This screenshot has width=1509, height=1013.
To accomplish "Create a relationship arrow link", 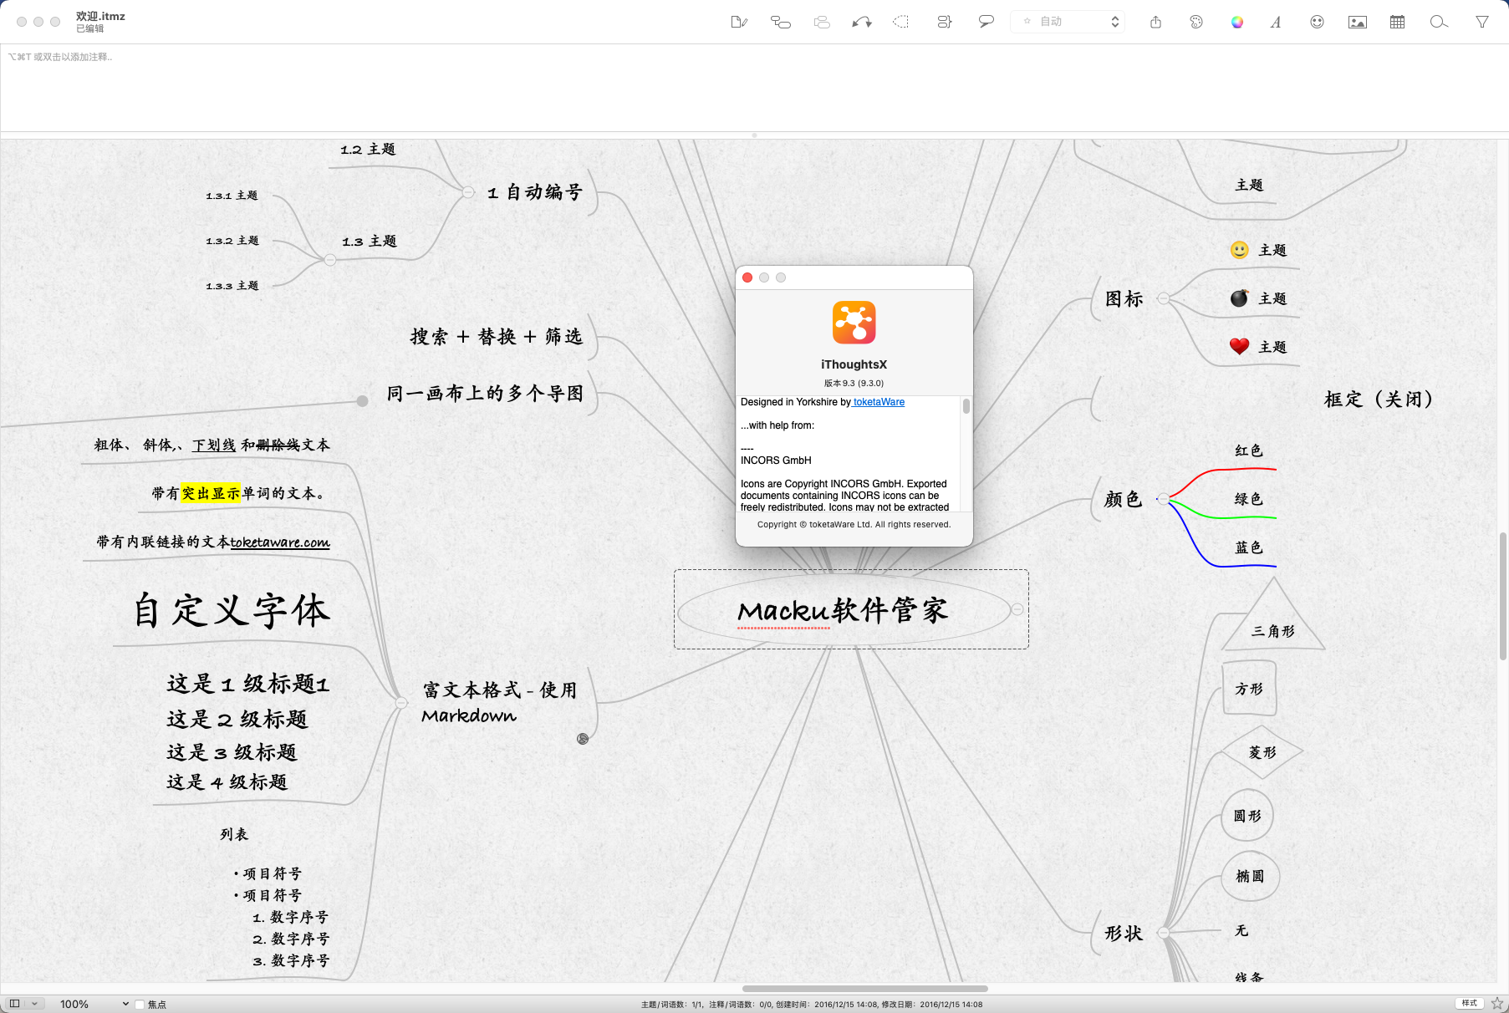I will tap(862, 22).
